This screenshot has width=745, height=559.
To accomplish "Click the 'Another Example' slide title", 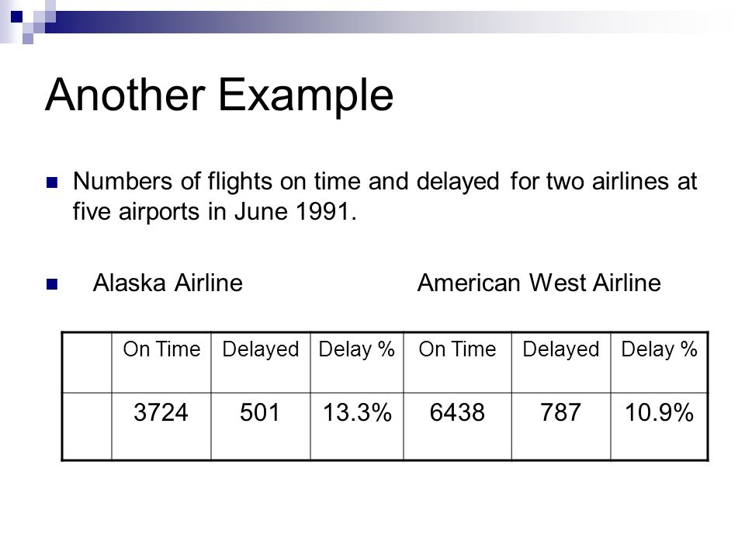I will point(219,95).
